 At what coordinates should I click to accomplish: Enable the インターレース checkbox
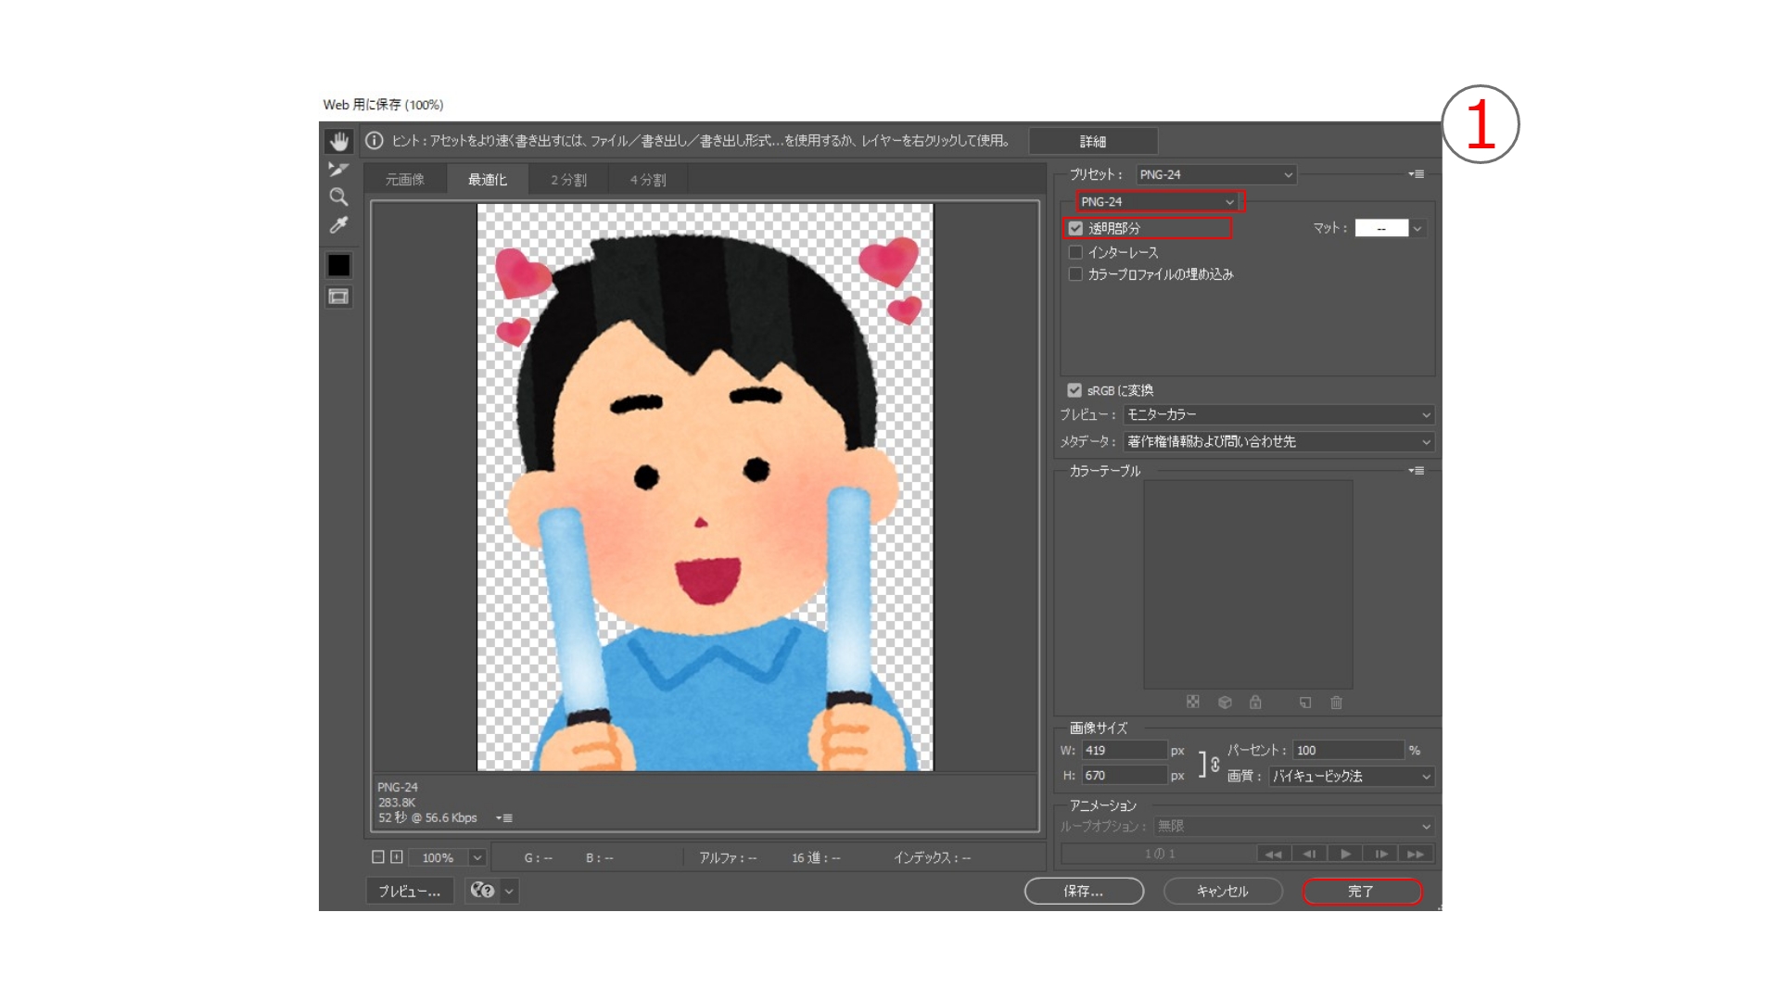click(x=1075, y=251)
